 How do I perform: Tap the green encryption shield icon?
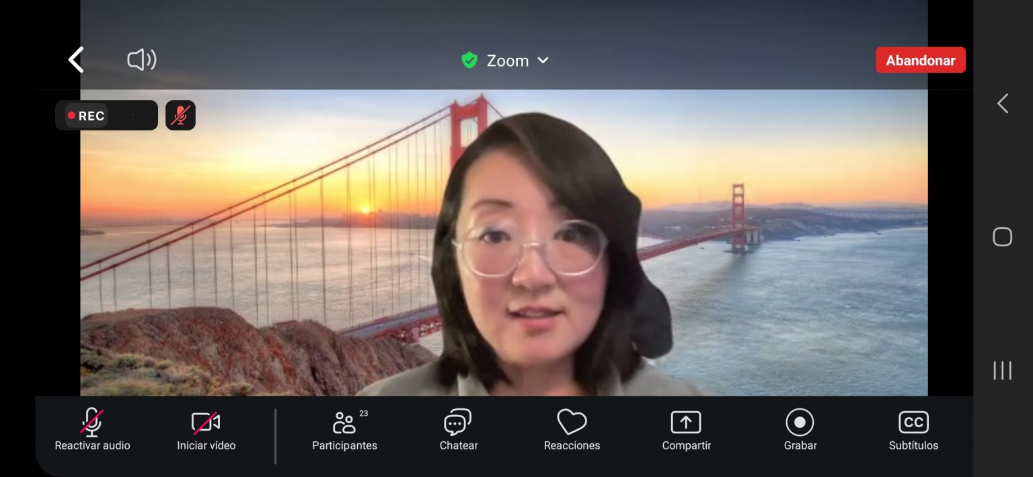click(x=469, y=61)
